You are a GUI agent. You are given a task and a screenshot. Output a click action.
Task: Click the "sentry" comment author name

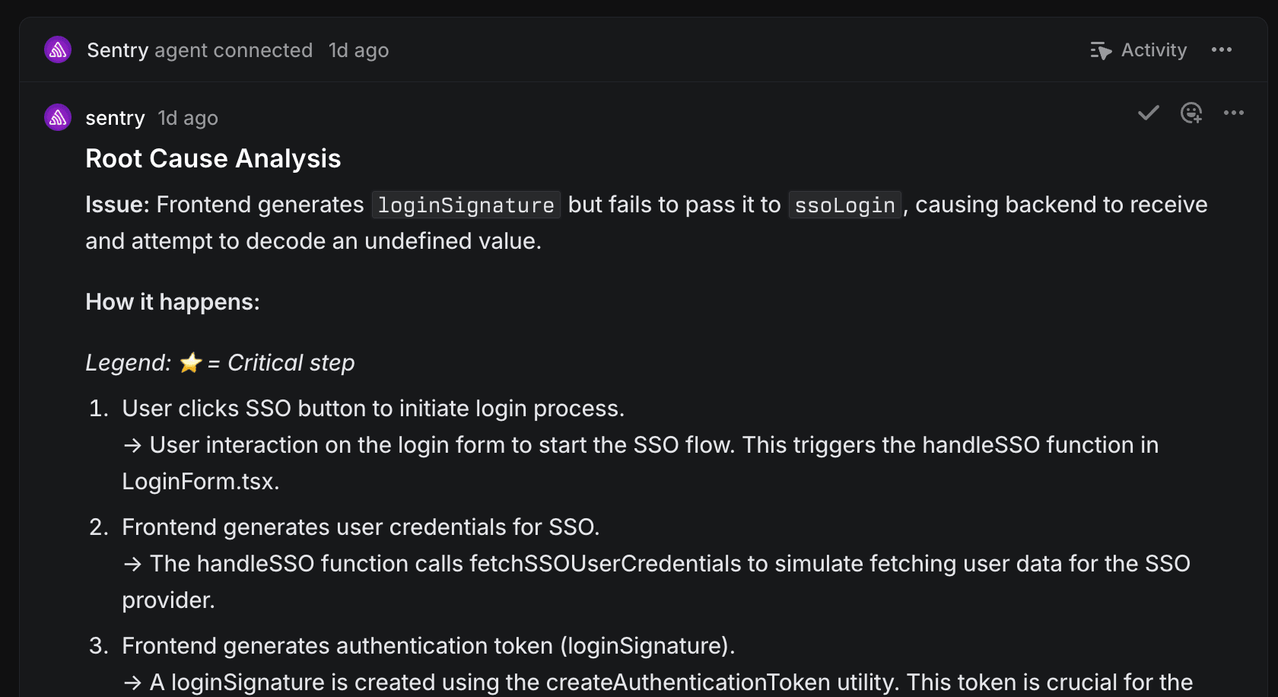(x=115, y=118)
